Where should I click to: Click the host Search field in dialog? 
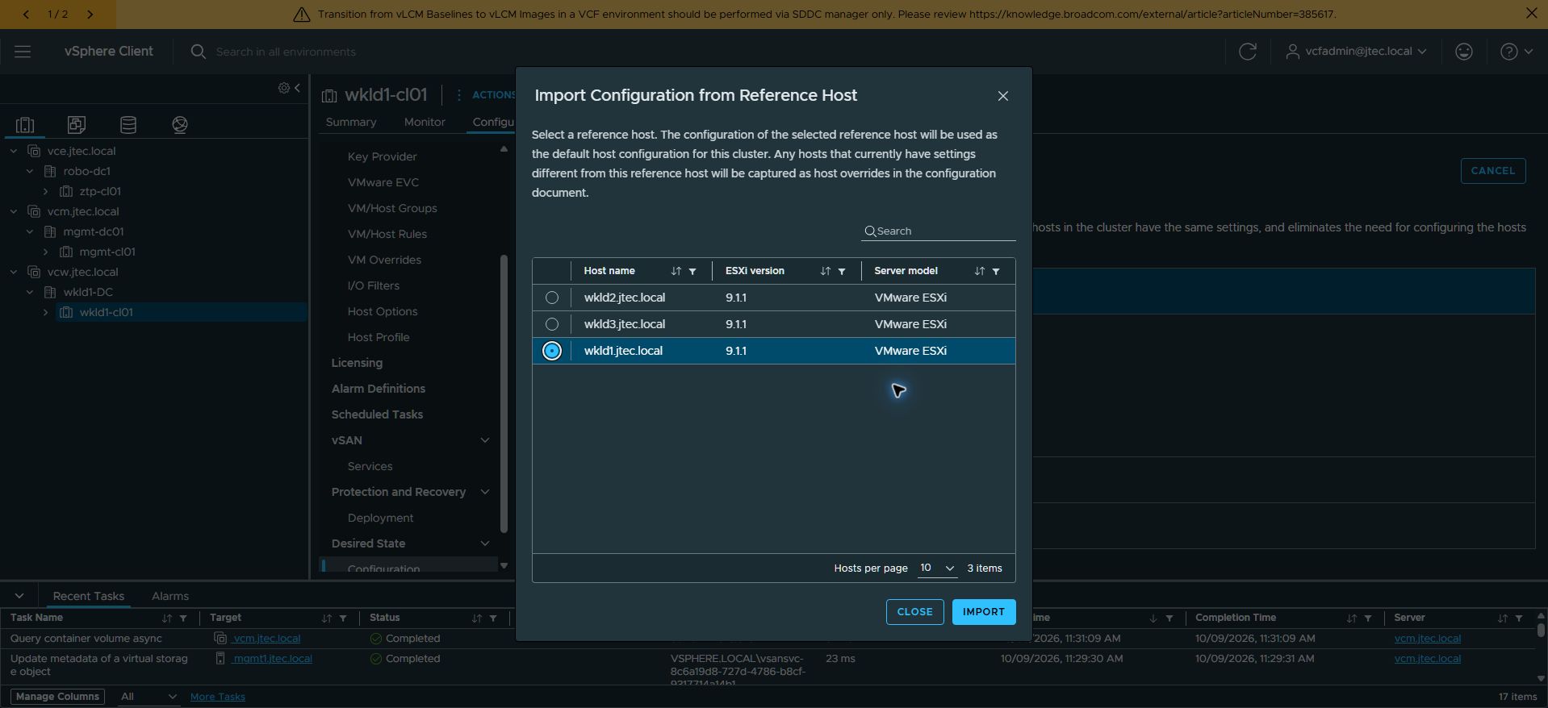pos(938,231)
